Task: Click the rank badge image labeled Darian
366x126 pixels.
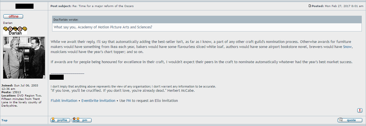Action: [x=15, y=31]
